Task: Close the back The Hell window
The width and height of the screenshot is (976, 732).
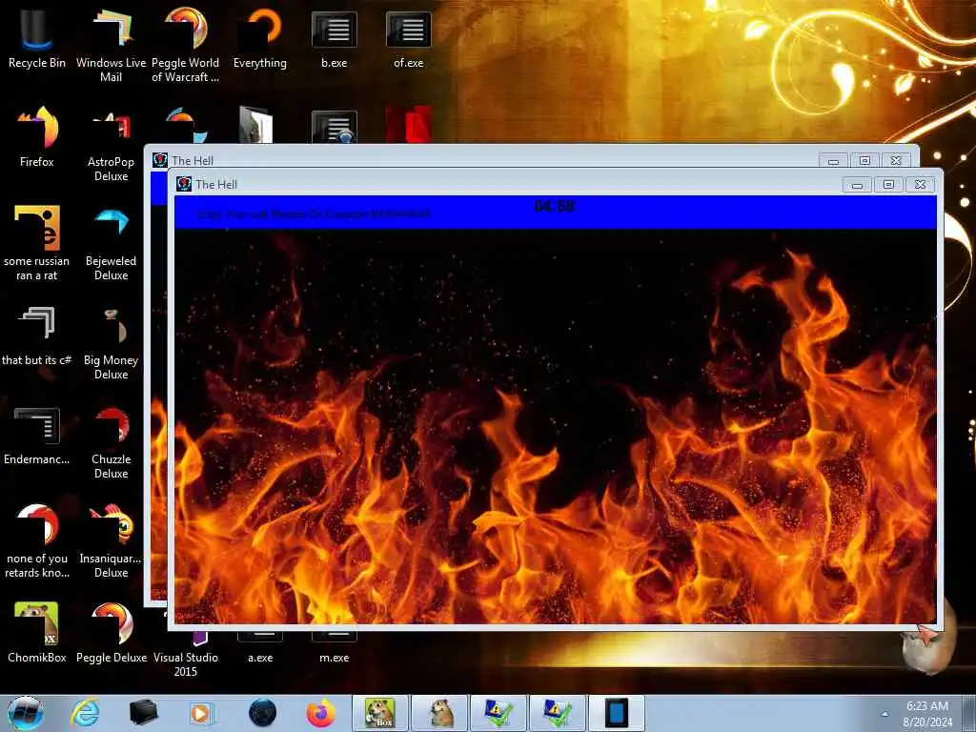Action: [x=896, y=160]
